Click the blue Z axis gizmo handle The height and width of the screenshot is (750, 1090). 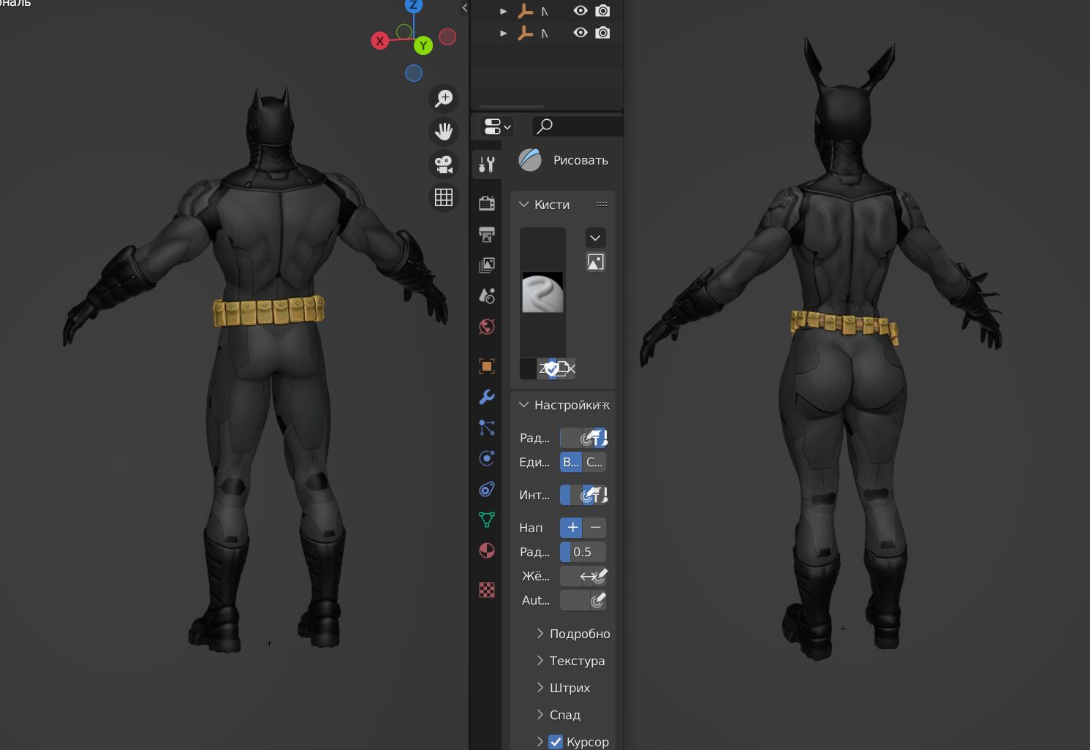[414, 5]
